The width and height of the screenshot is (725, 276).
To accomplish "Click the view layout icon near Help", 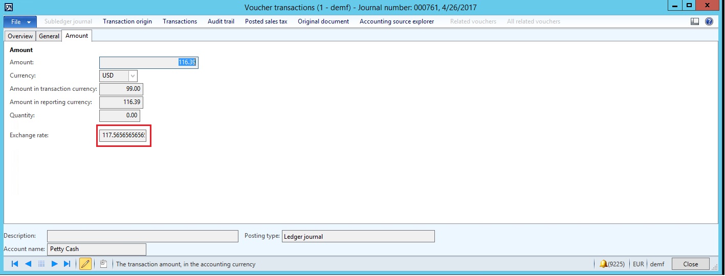I will (695, 21).
